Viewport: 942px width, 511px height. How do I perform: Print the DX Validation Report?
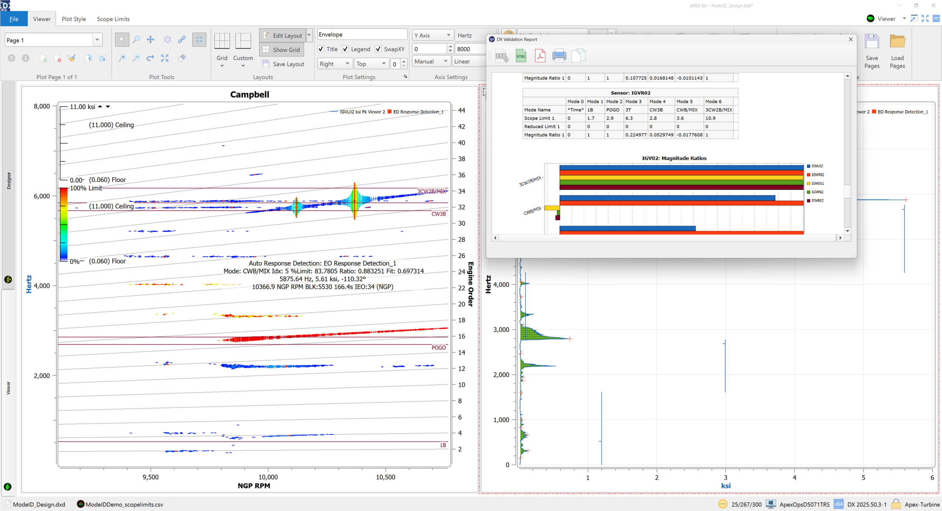click(559, 56)
